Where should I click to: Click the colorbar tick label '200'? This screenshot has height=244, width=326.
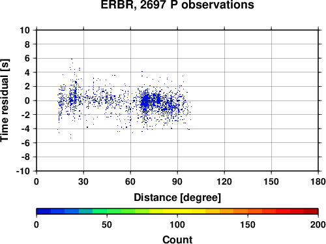pos(318,224)
